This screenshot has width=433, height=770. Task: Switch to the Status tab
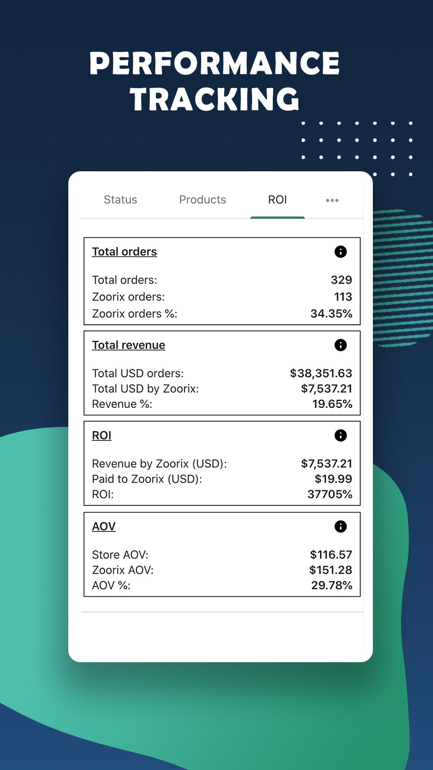(x=120, y=200)
